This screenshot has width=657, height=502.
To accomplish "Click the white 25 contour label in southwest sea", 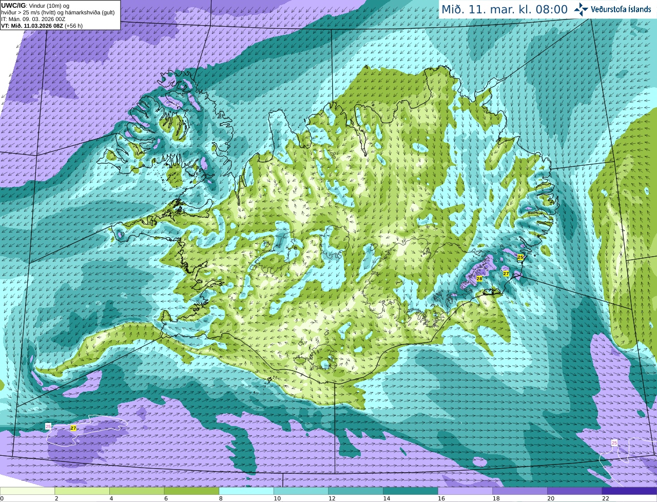I will [x=48, y=426].
